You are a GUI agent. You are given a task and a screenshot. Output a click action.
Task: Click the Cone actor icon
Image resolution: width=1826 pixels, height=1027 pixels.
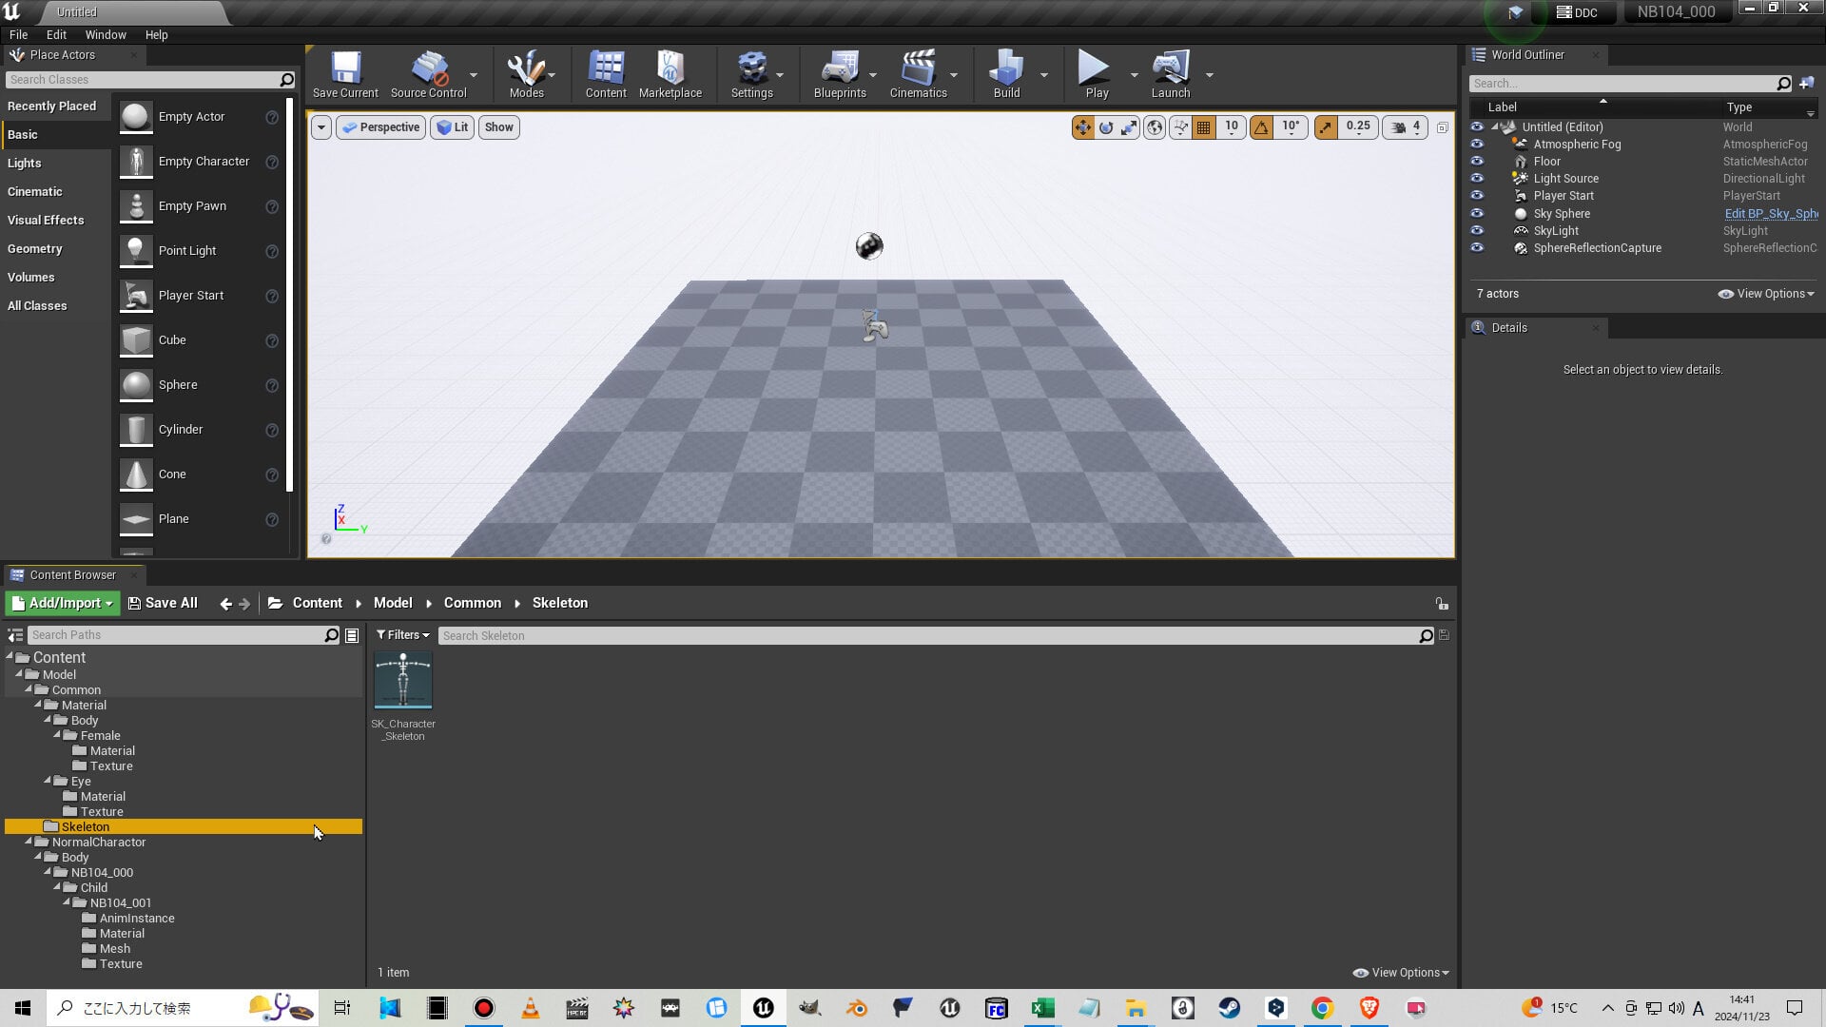pos(136,475)
